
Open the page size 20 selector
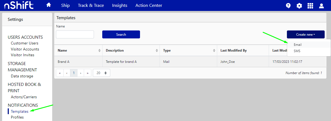pyautogui.click(x=101, y=73)
